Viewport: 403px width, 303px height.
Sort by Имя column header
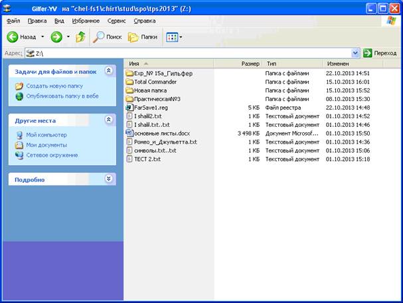click(169, 64)
